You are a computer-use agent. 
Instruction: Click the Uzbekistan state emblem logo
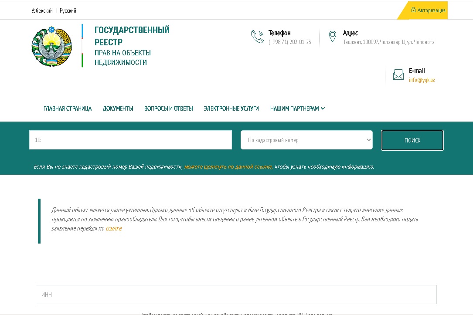(x=51, y=46)
